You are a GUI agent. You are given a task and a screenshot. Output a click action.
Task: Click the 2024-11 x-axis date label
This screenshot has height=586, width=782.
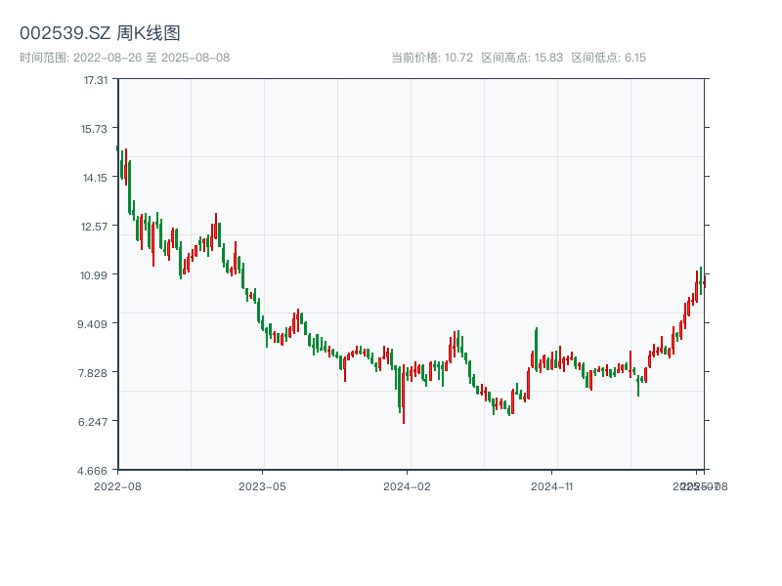pyautogui.click(x=552, y=485)
